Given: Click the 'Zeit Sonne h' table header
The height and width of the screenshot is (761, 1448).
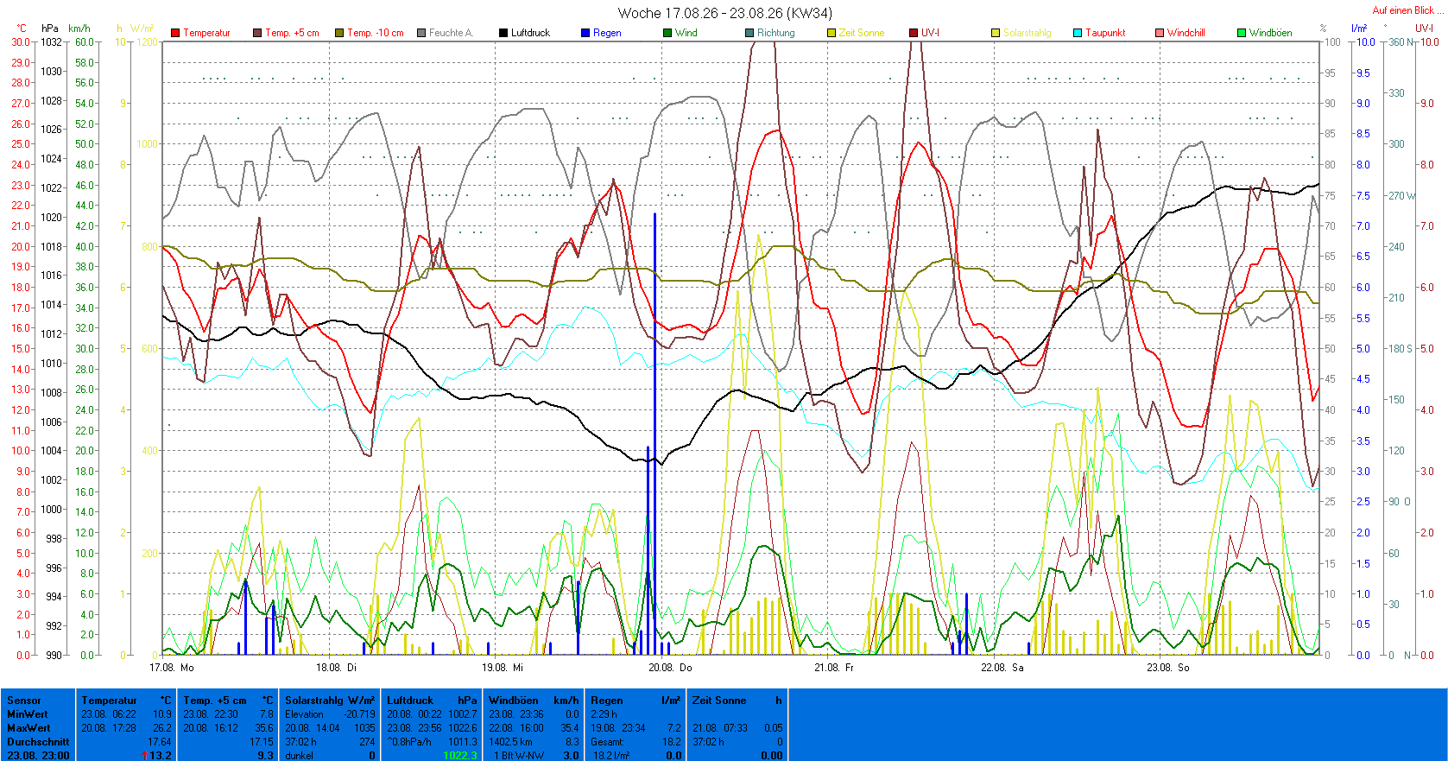Looking at the screenshot, I should [737, 701].
